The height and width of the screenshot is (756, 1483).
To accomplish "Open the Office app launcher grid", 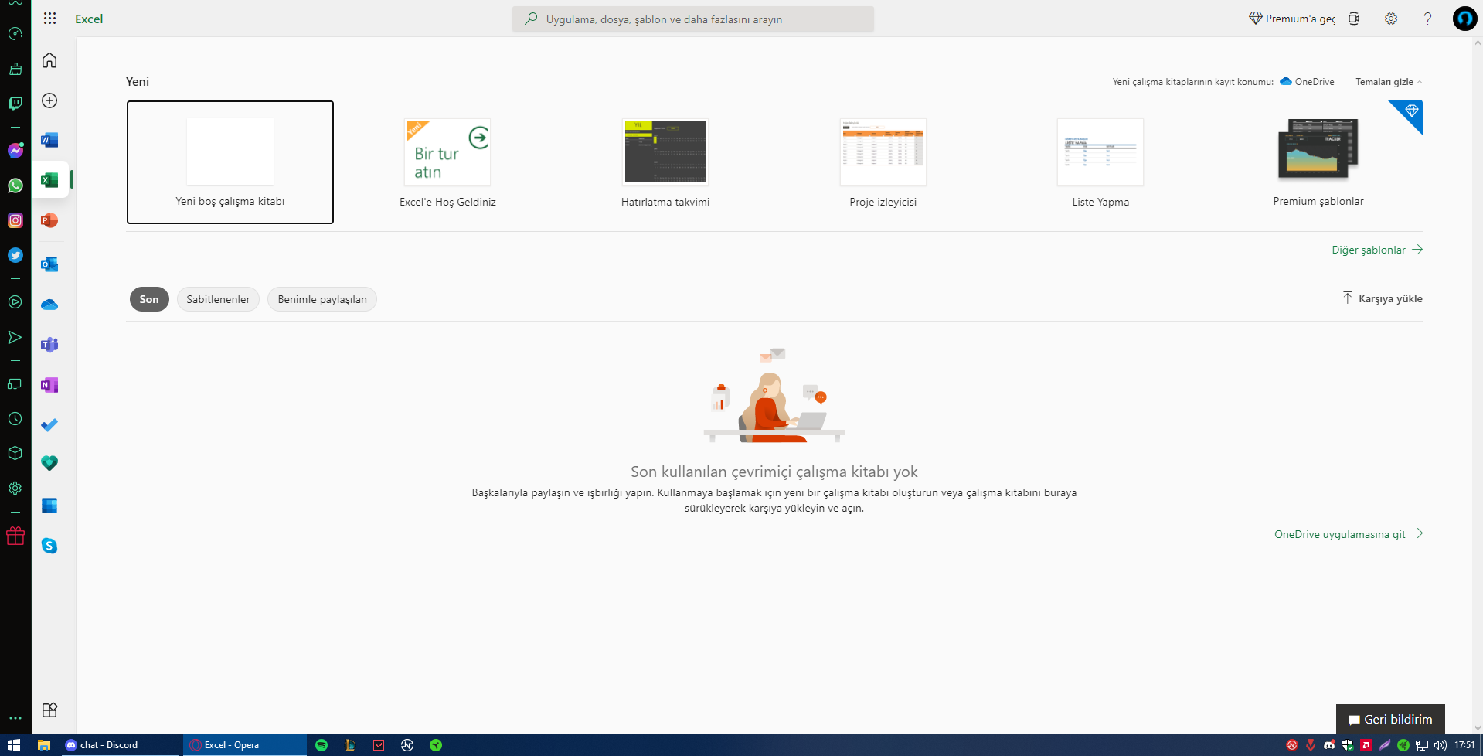I will 49,19.
